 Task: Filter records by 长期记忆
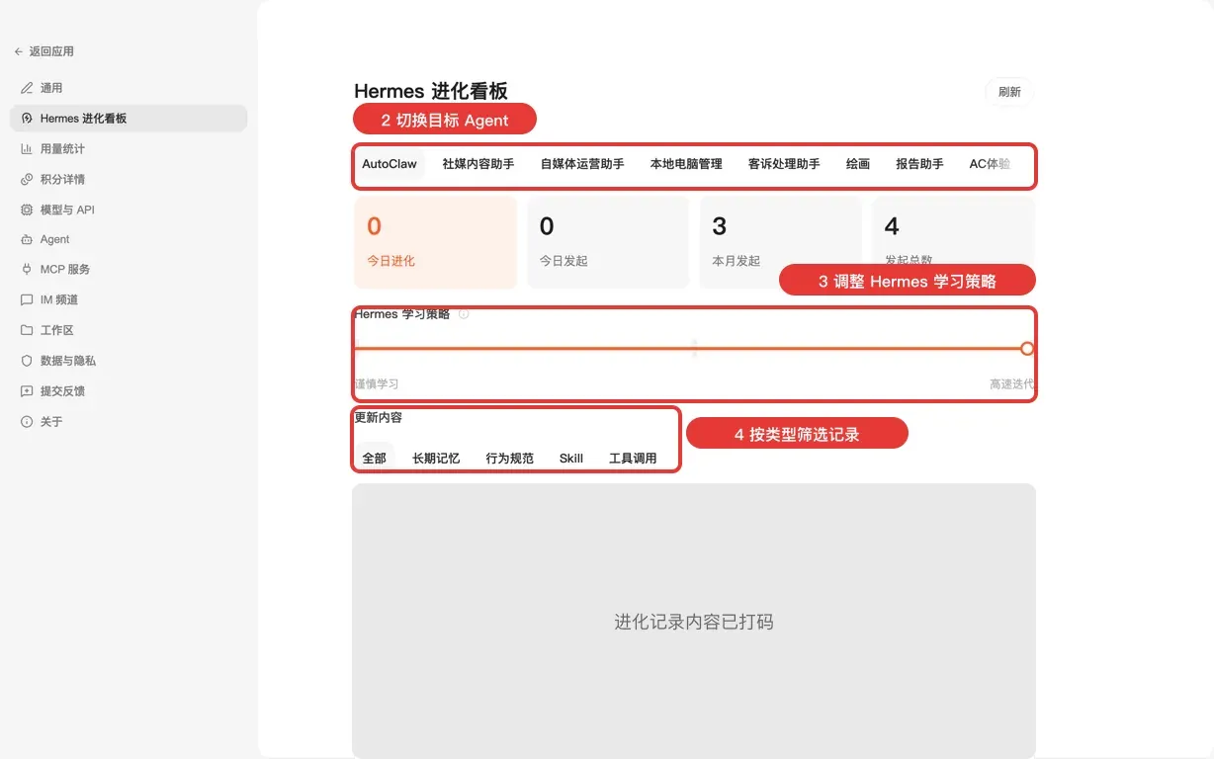pyautogui.click(x=436, y=459)
